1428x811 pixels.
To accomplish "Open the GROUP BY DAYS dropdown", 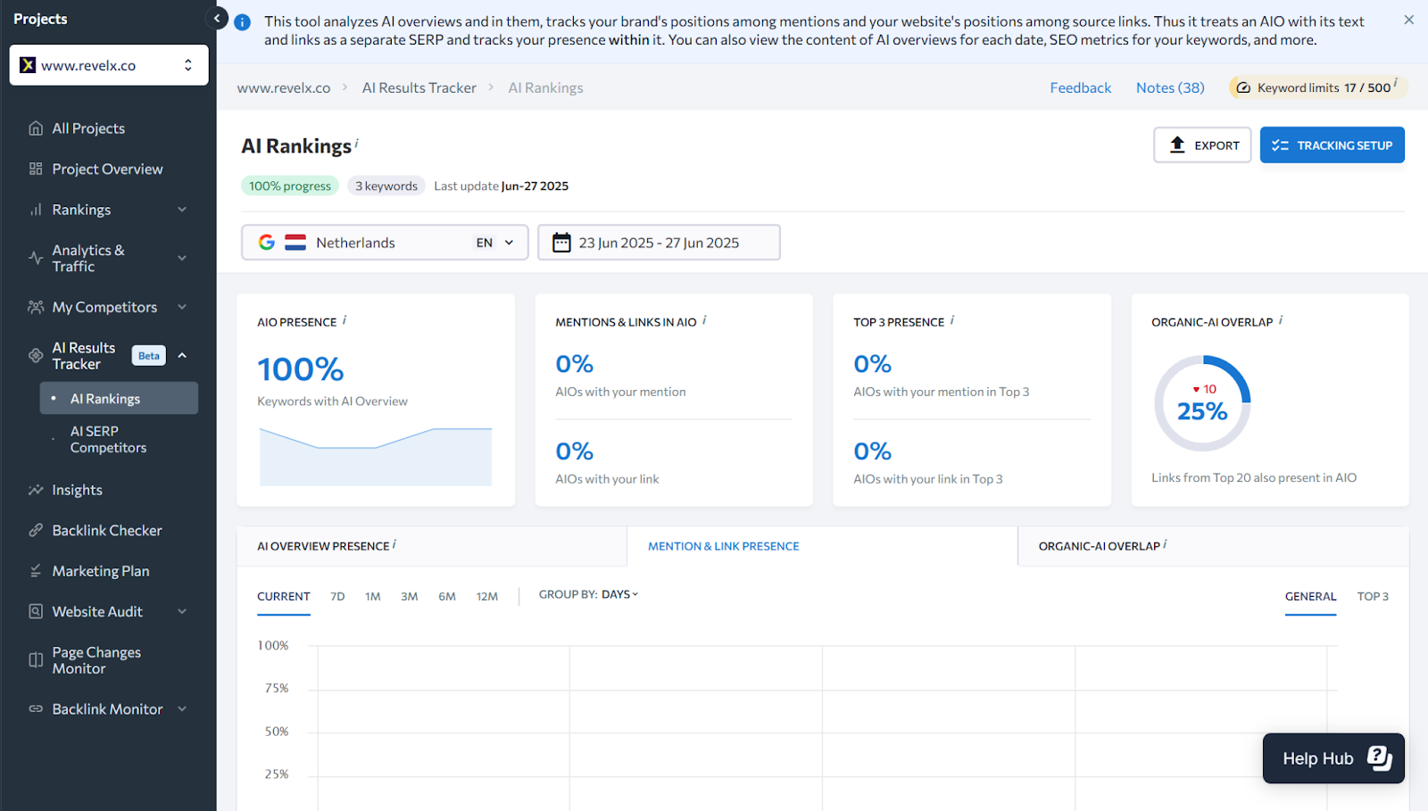I will pos(589,594).
